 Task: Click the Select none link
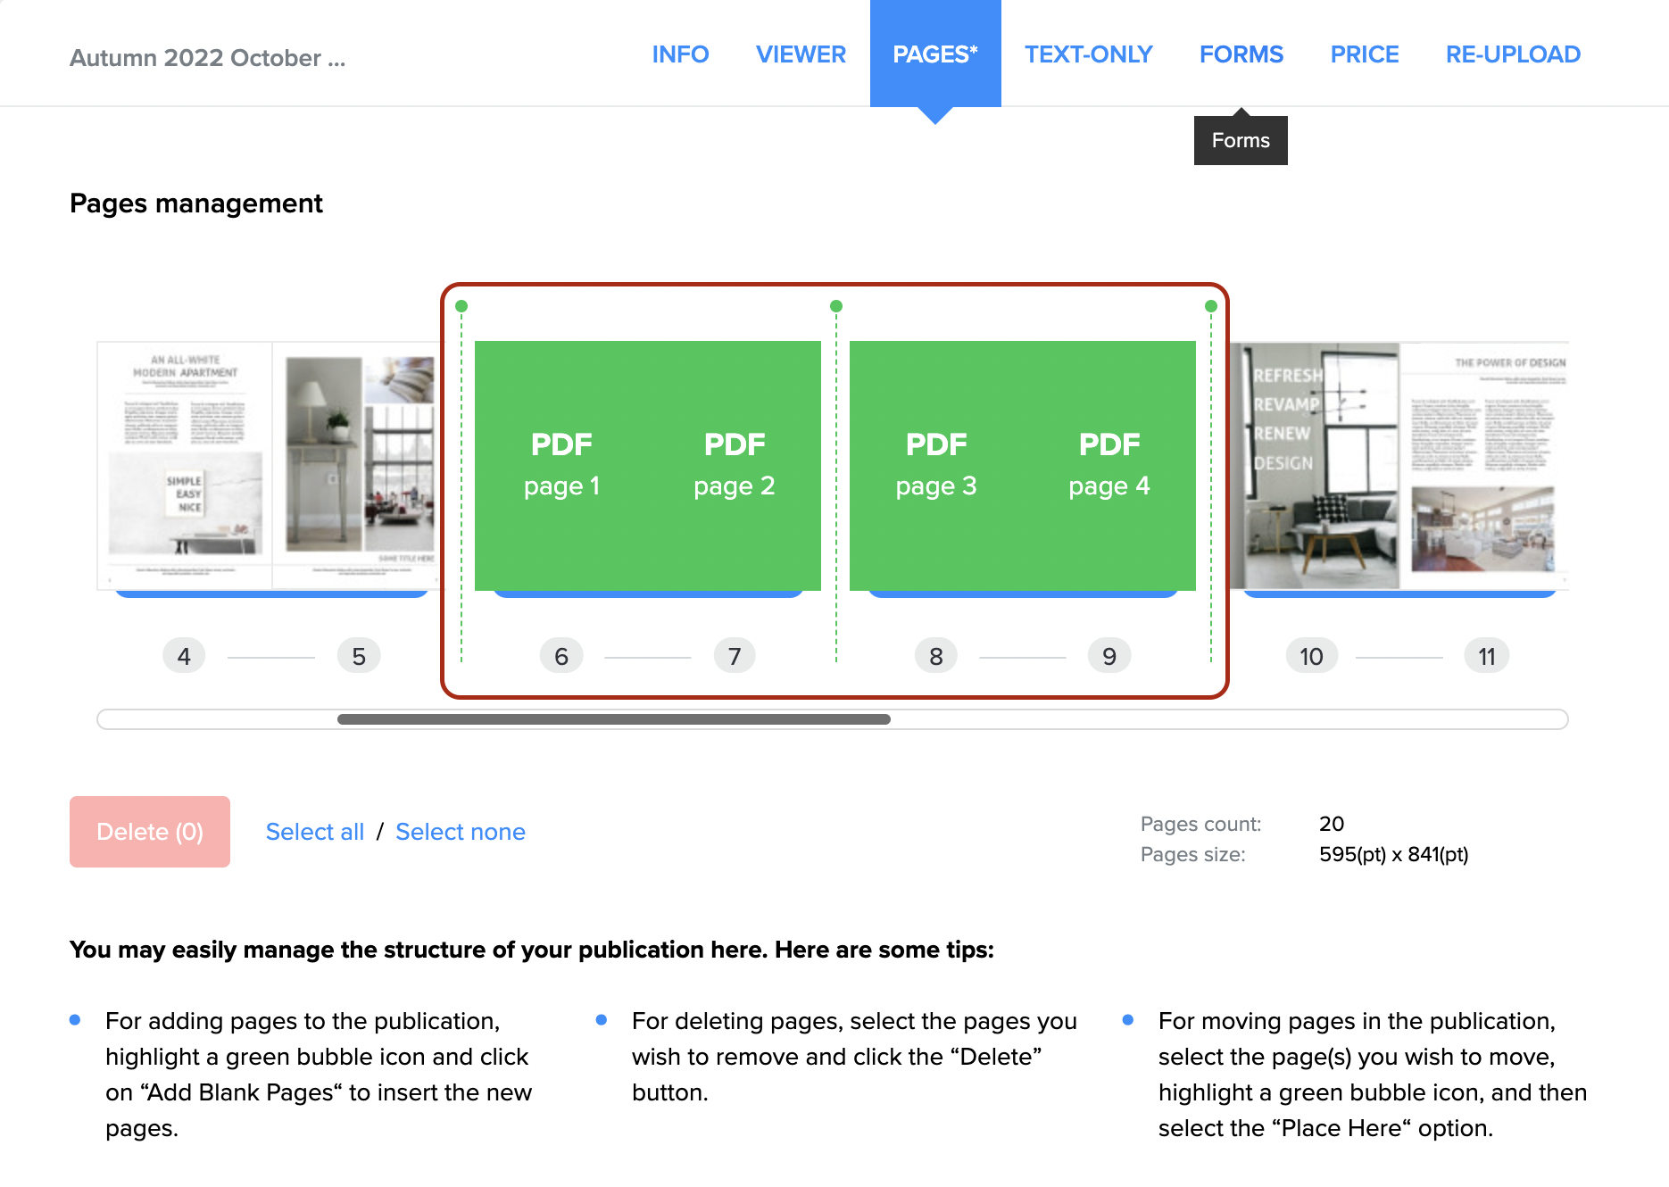click(x=461, y=832)
